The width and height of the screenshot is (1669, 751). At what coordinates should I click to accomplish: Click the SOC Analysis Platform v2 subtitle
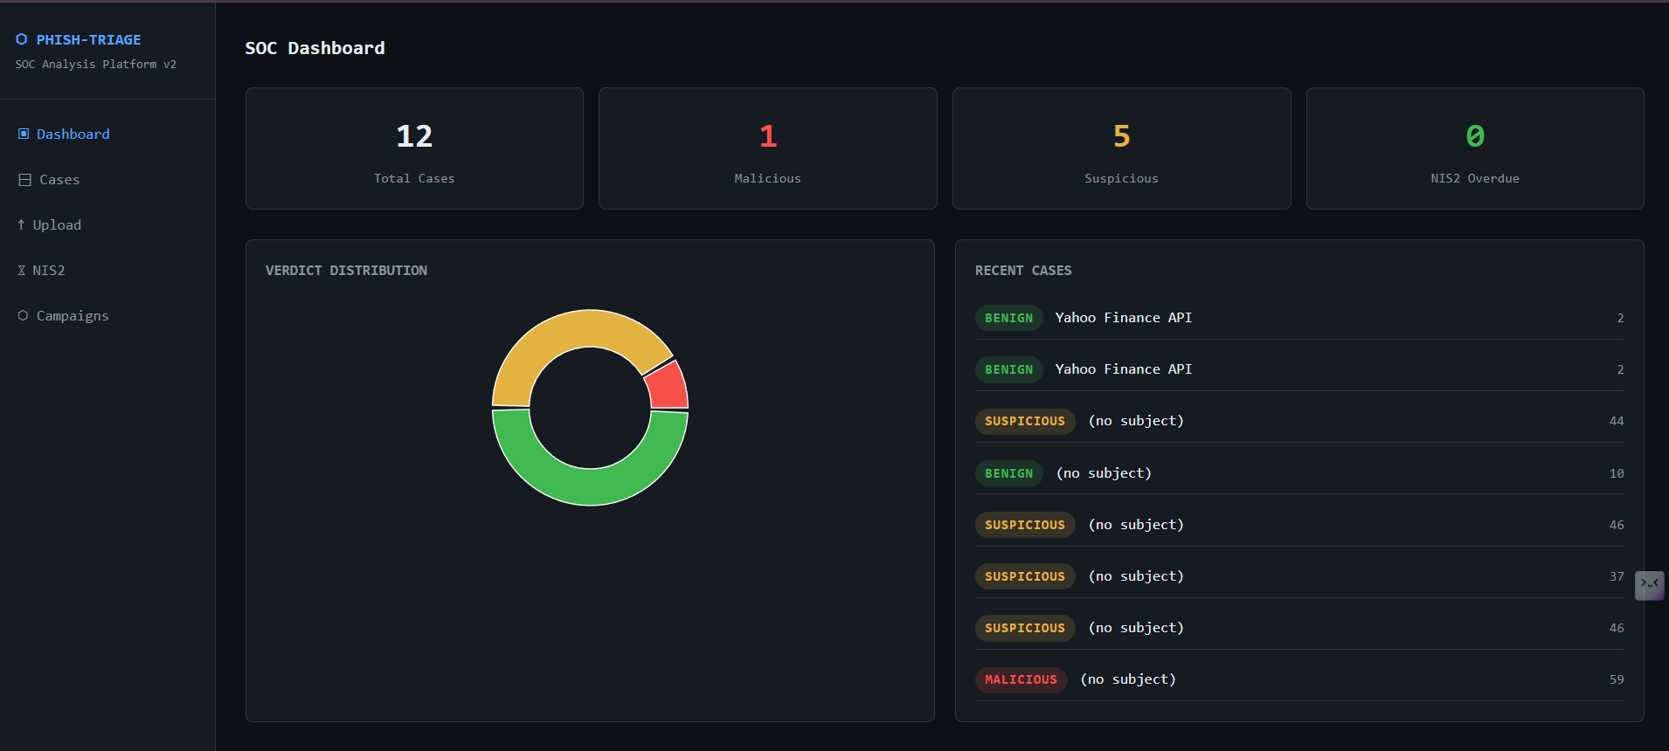pyautogui.click(x=96, y=65)
